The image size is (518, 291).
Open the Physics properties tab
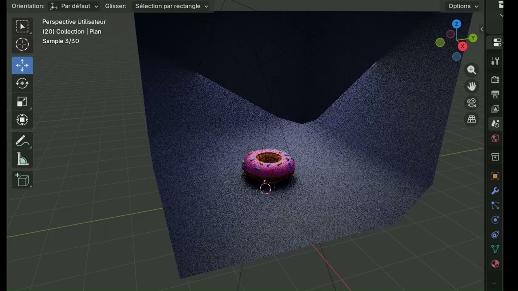[x=495, y=220]
